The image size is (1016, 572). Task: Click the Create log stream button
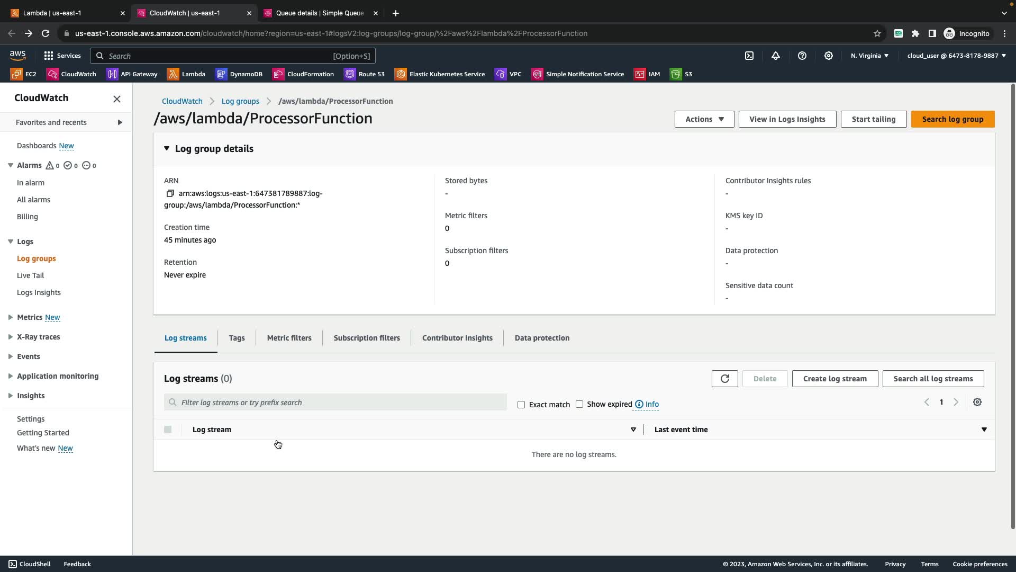[x=834, y=379]
